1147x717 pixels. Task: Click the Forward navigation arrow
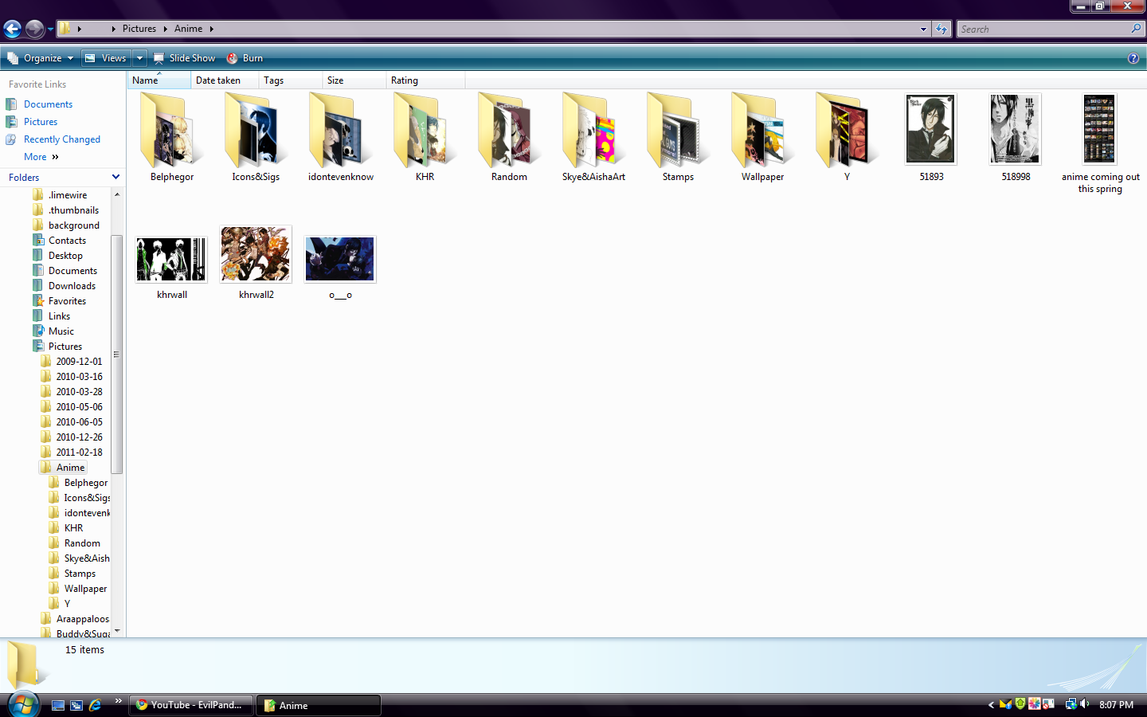[34, 29]
